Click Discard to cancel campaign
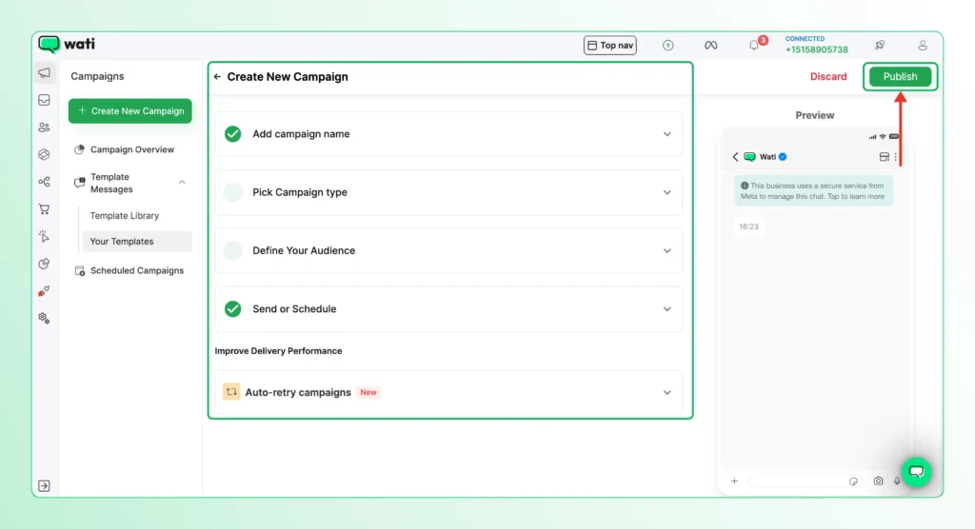 tap(828, 76)
